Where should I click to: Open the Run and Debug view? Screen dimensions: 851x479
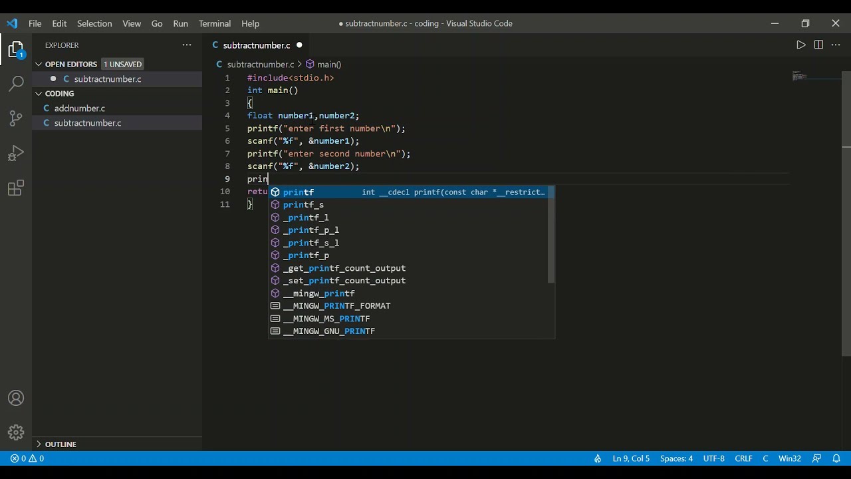click(x=16, y=153)
